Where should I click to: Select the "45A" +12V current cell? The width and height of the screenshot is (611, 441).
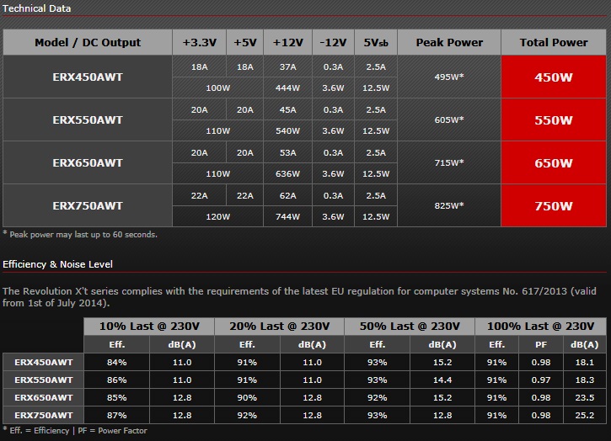(287, 109)
